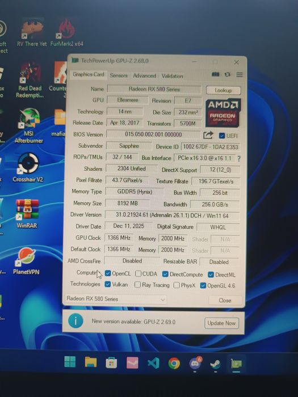298x397 pixels.
Task: Open the MSI Afterburner desktop shortcut
Action: (28, 126)
